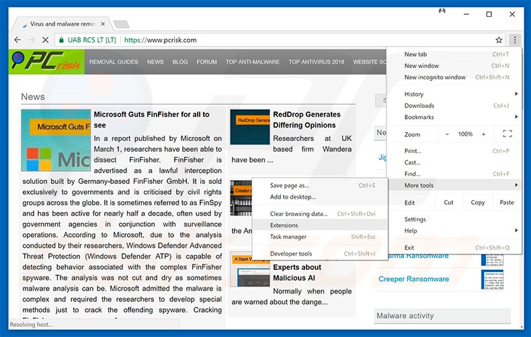Open Downloads from the menu
531x337 pixels.
click(x=454, y=105)
